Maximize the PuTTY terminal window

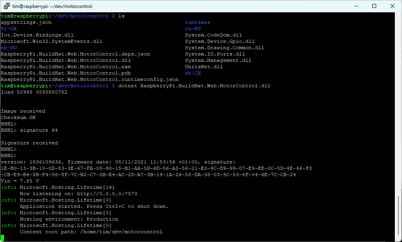[x=374, y=6]
